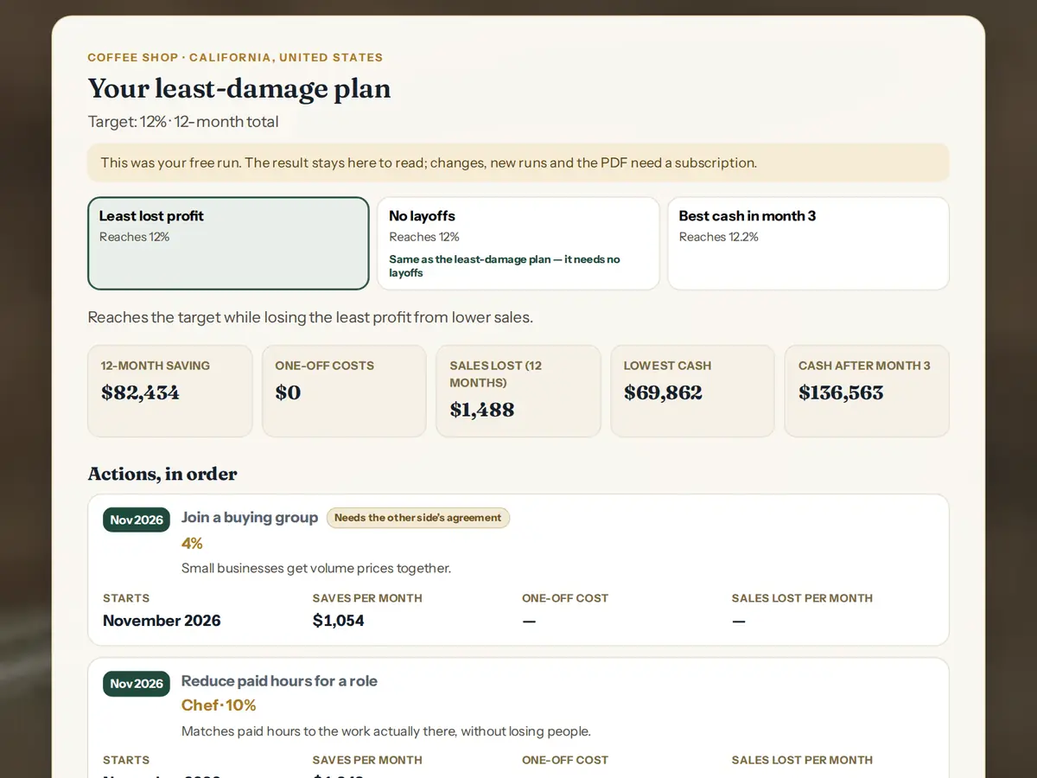Click the Cash after month 3 $136,563 card

[x=867, y=392]
